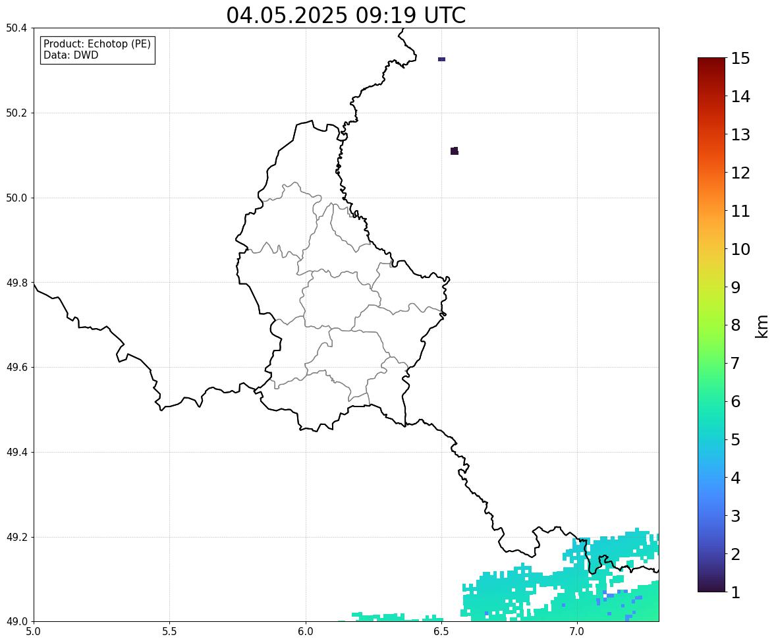
Task: Click latitude axis label 49.8
Action: pos(16,283)
